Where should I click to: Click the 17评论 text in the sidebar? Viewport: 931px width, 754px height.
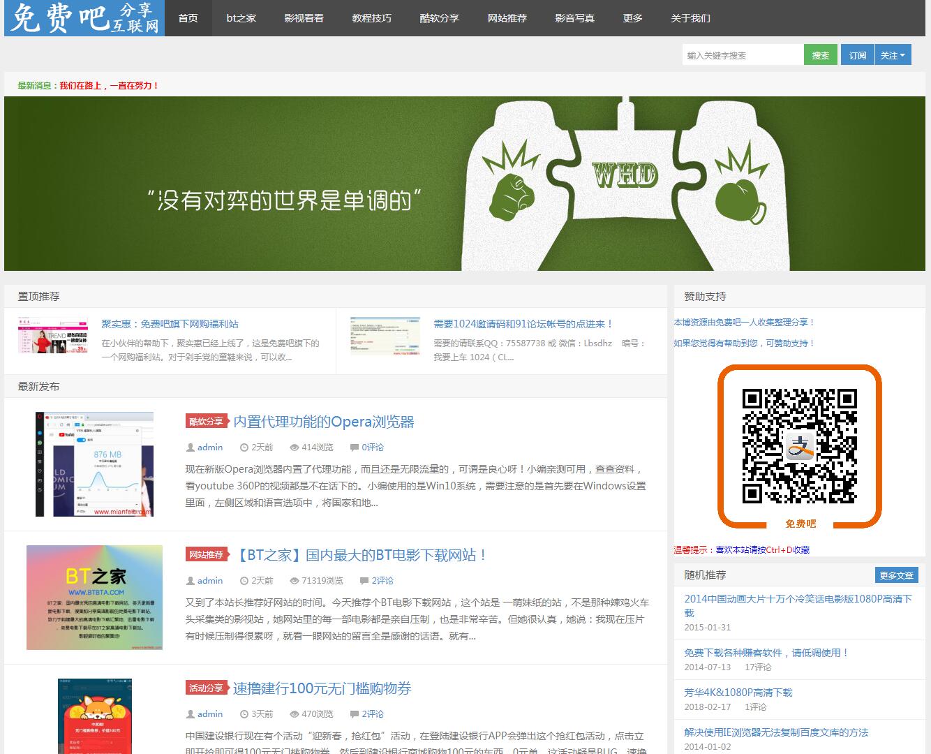click(x=758, y=667)
